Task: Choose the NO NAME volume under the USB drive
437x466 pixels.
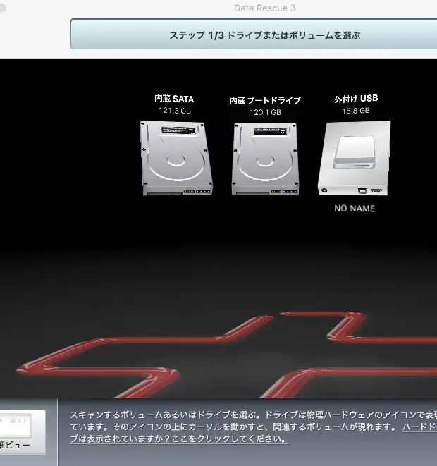Action: click(355, 209)
